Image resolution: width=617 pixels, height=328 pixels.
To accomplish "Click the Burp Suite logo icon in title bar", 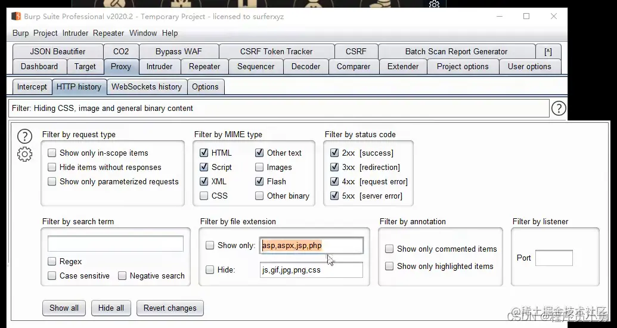I will [x=15, y=17].
